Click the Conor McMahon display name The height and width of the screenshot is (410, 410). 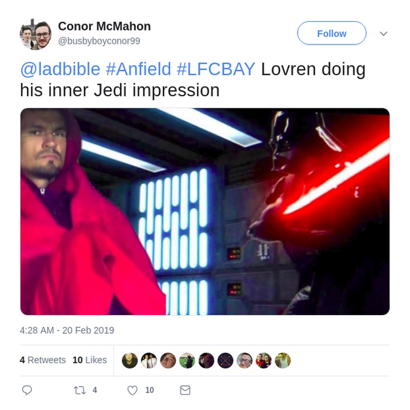click(x=104, y=26)
